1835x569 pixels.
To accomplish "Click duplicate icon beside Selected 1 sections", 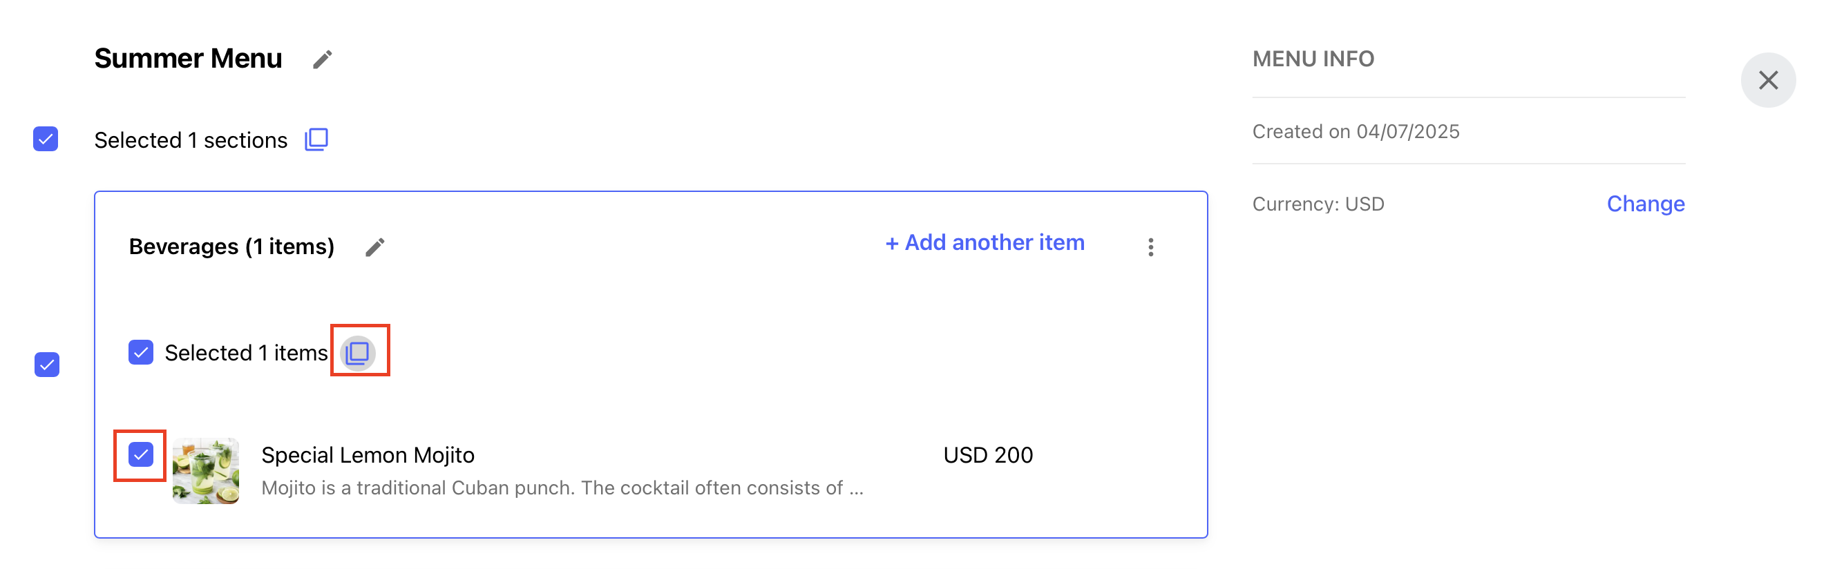I will [316, 139].
